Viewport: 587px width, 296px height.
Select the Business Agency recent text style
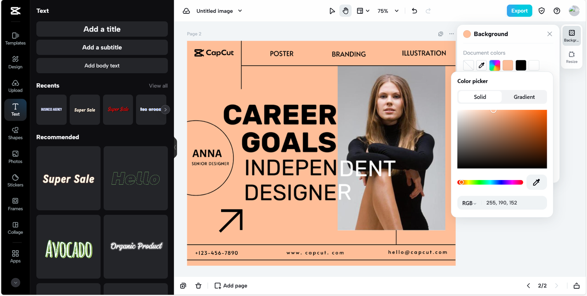coord(51,110)
